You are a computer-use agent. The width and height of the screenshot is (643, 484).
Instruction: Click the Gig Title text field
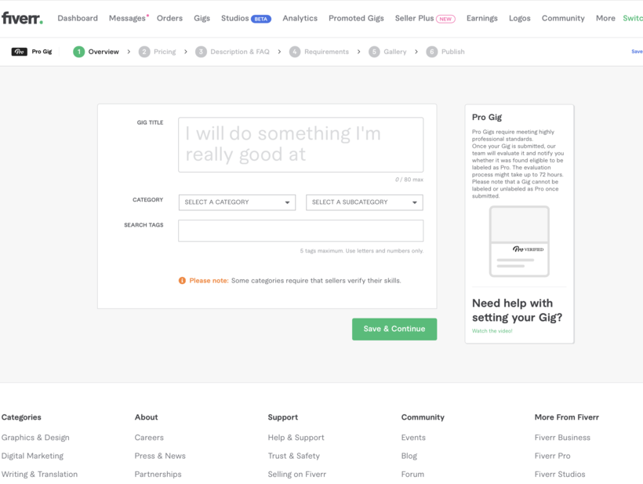(x=300, y=145)
